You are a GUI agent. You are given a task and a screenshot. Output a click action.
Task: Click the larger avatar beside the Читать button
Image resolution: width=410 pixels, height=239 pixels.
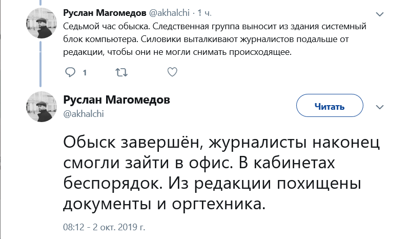(40, 107)
